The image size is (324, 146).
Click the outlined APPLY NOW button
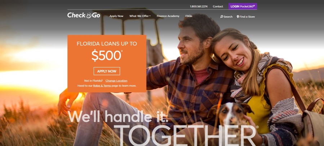(107, 71)
